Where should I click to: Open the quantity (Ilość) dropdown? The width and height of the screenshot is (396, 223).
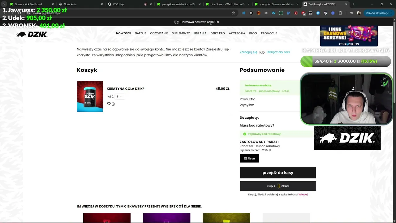120,96
